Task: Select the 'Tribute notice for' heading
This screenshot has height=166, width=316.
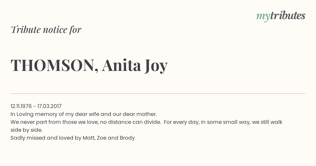Action: (x=46, y=30)
